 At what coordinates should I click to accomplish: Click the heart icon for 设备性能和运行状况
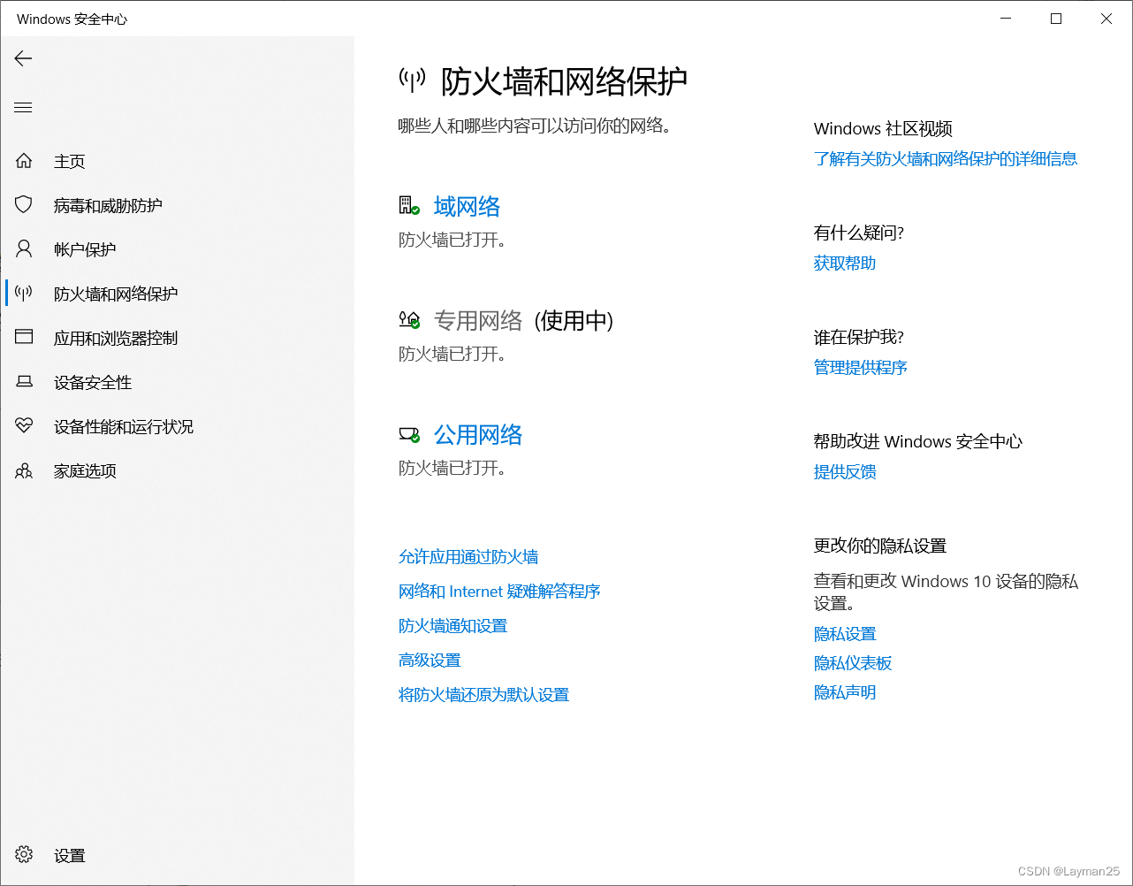[x=24, y=426]
